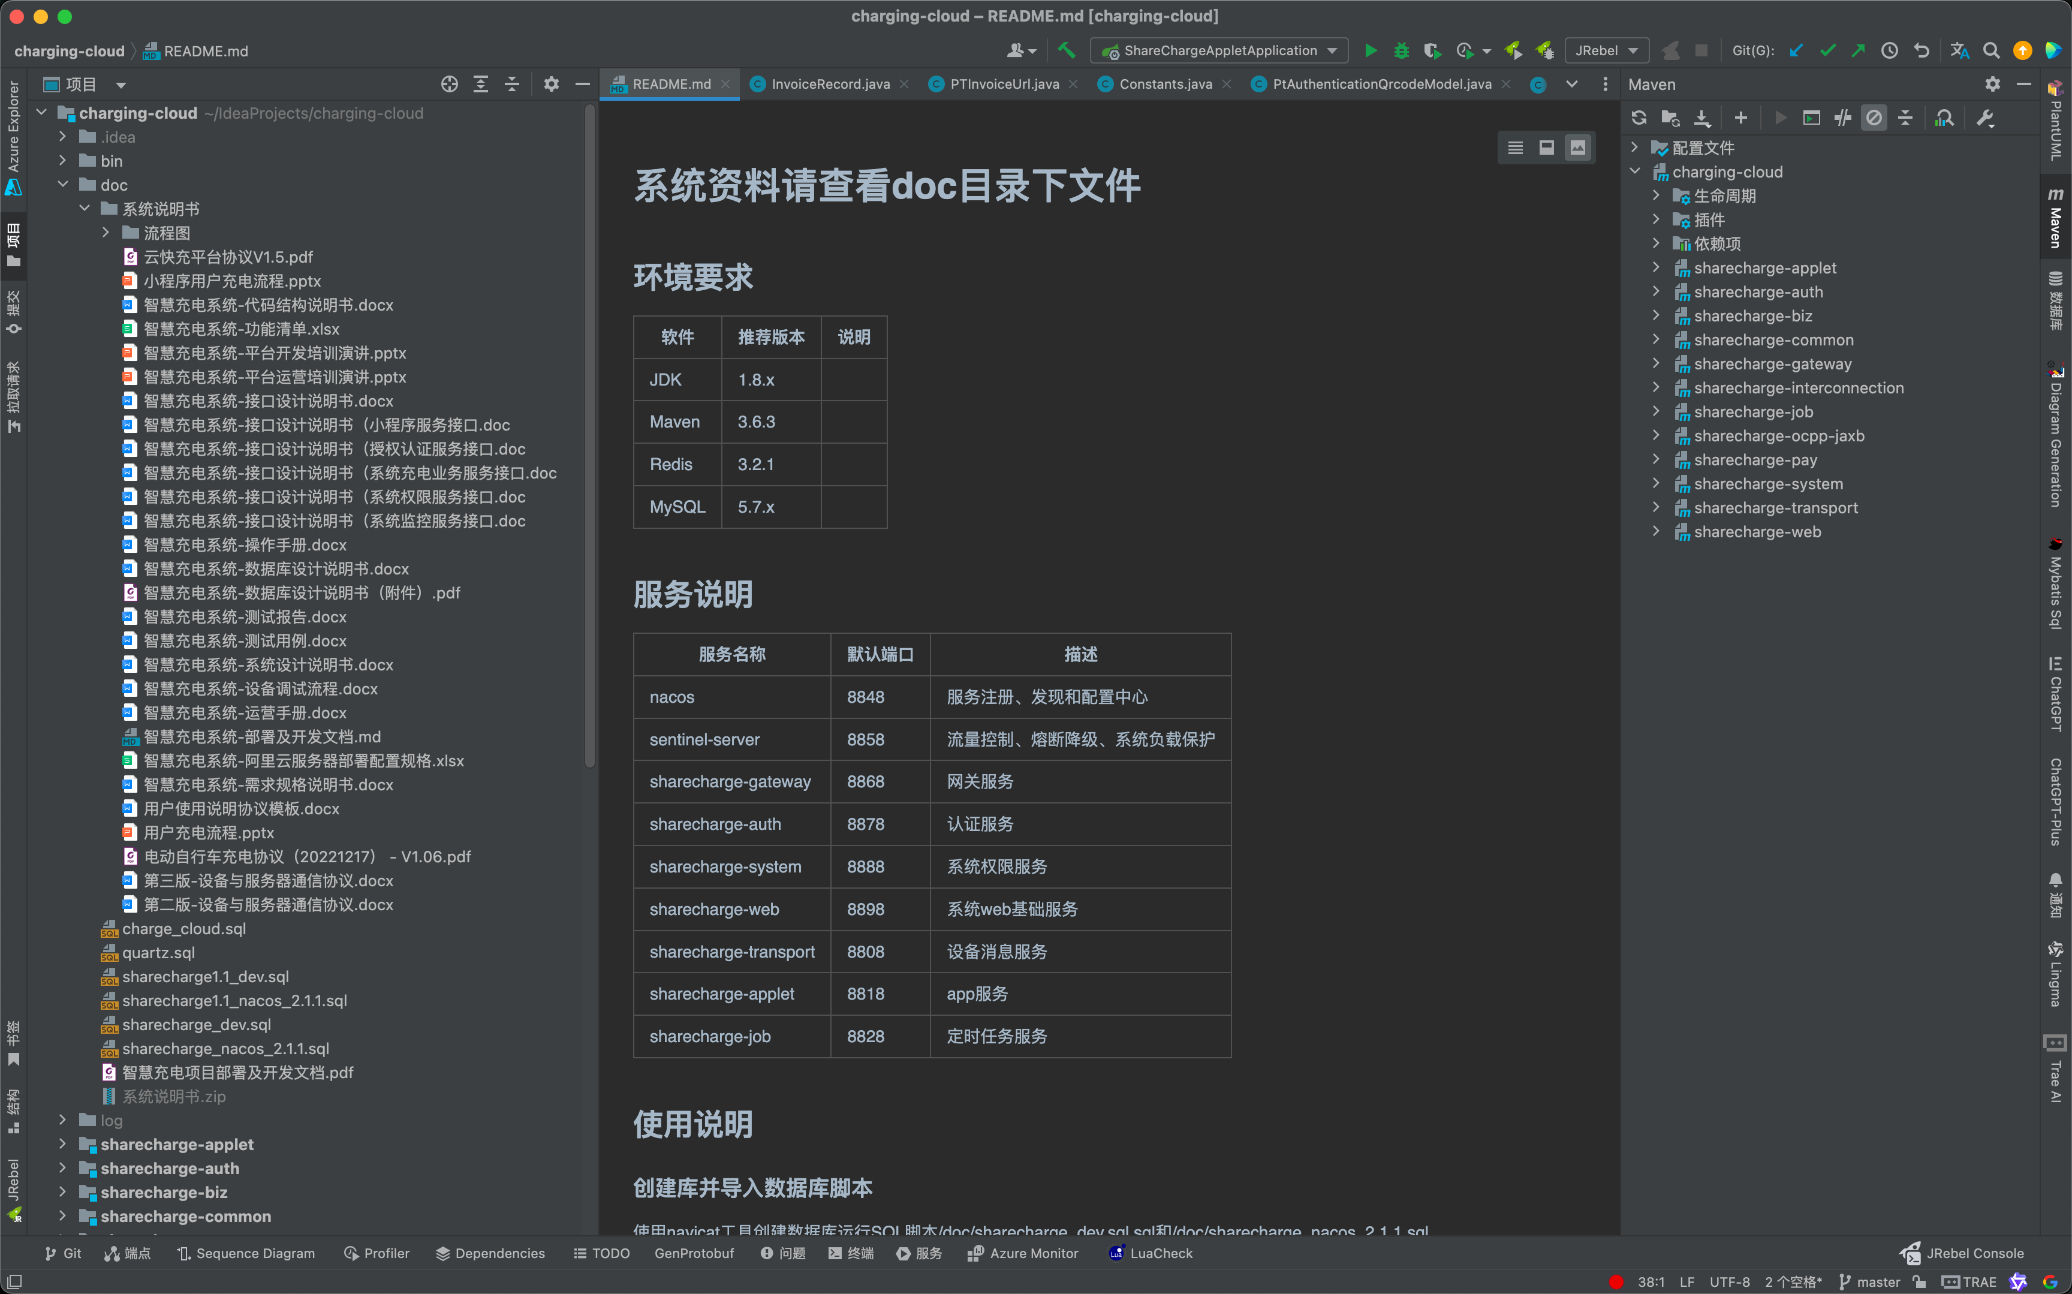Push commits with the Git push arrow
Viewport: 2072px width, 1294px height.
(1858, 50)
